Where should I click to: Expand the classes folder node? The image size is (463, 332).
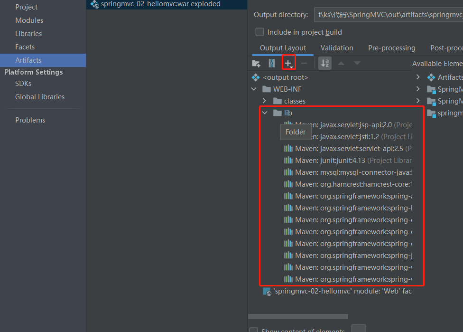coord(265,101)
